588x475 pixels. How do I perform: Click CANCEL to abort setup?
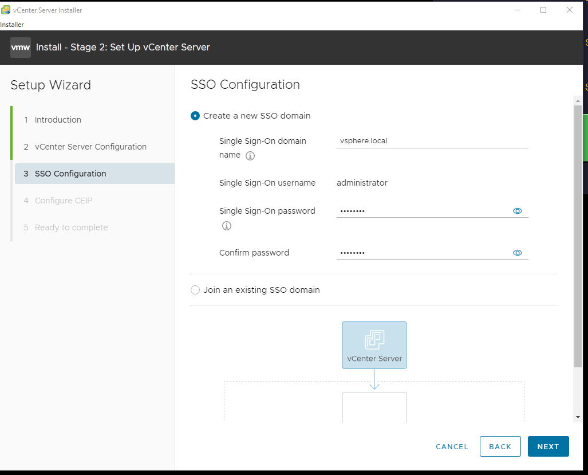click(452, 447)
